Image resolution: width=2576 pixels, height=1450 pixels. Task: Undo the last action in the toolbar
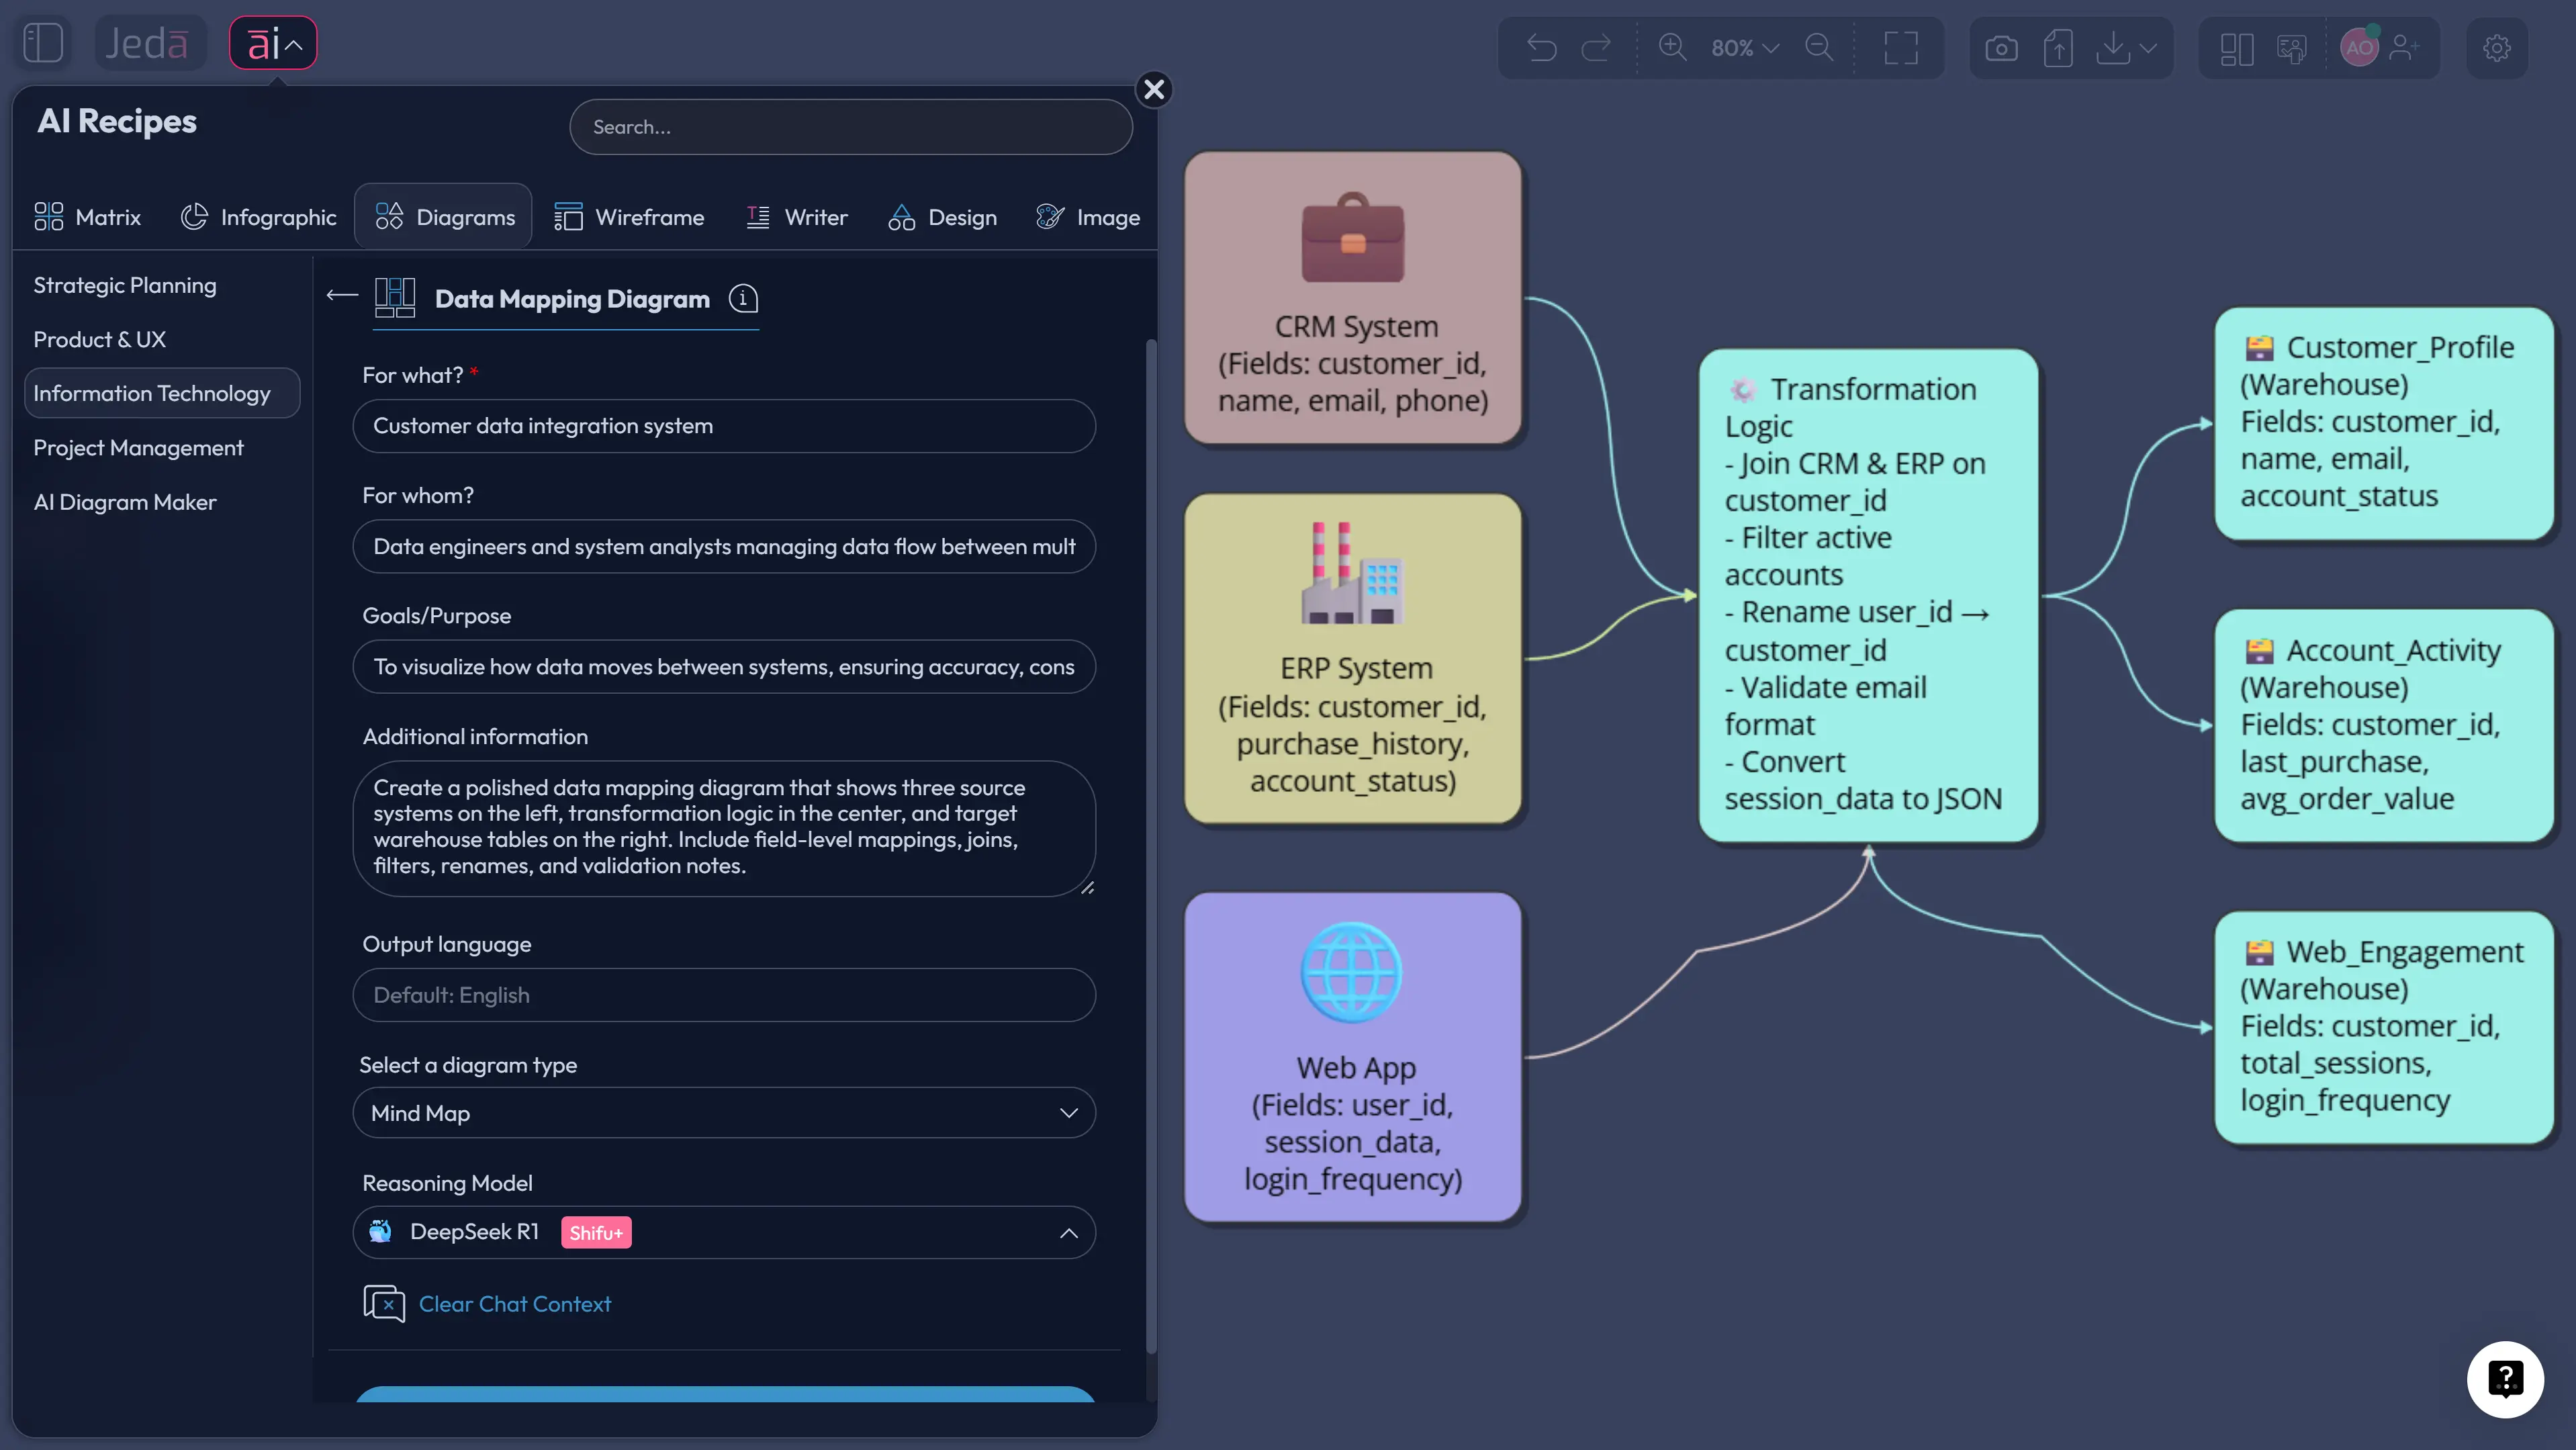pyautogui.click(x=1540, y=47)
